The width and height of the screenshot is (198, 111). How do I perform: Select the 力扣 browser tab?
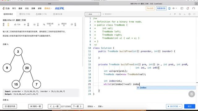[x=49, y=4]
